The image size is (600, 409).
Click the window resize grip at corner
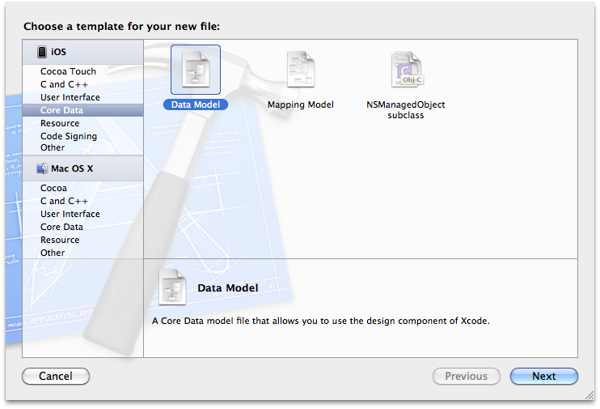[x=589, y=395]
